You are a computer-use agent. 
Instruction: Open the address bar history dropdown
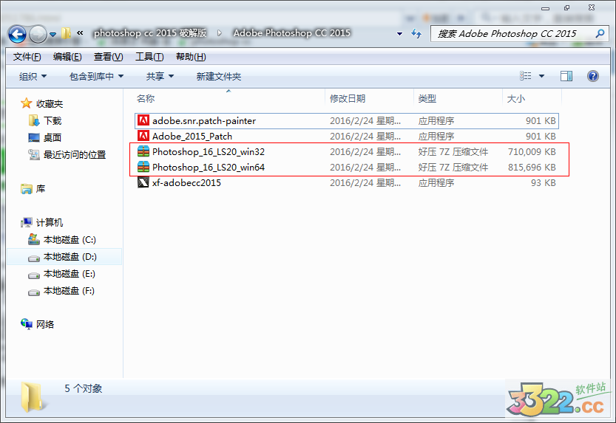coord(399,34)
